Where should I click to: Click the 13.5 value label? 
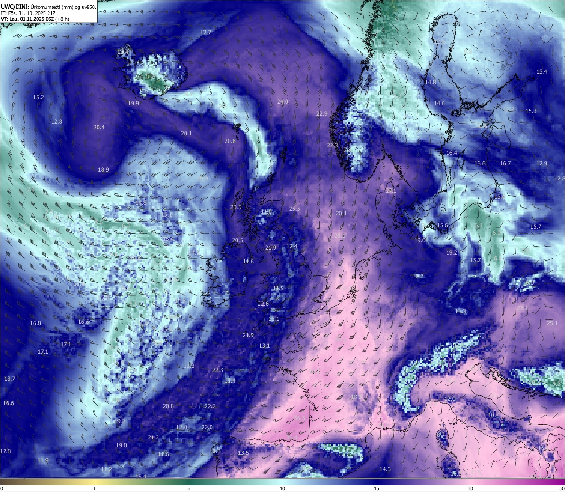click(243, 453)
